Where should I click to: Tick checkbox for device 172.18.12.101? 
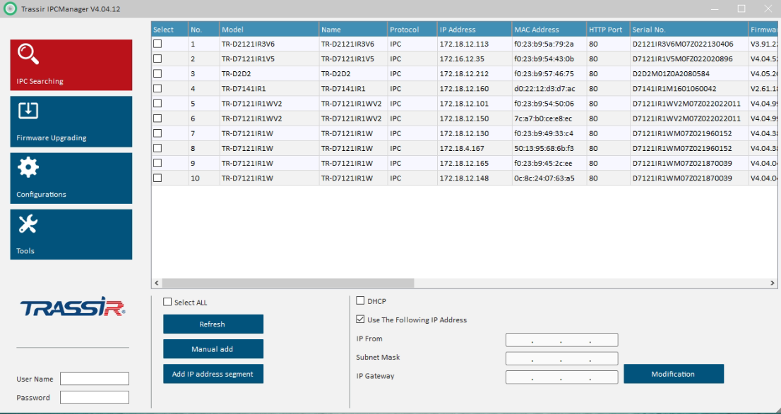[x=157, y=104]
